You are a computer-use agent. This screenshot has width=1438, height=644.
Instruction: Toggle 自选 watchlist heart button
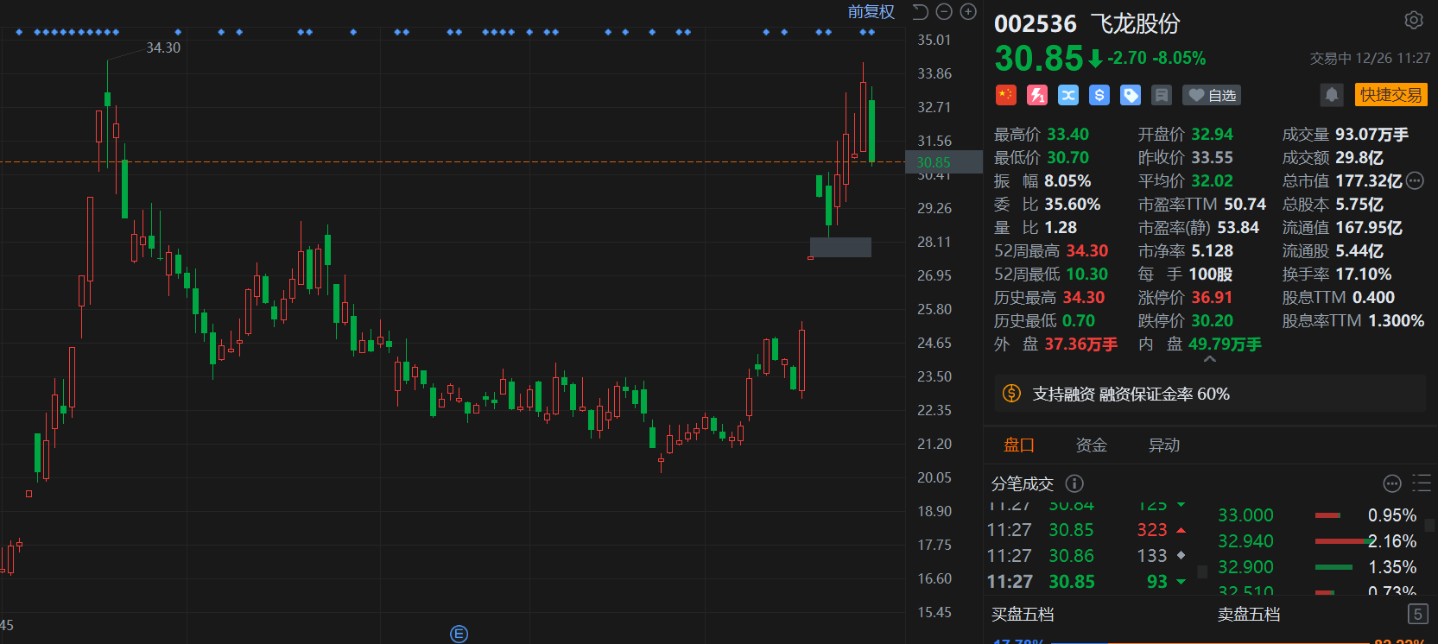[x=1212, y=95]
